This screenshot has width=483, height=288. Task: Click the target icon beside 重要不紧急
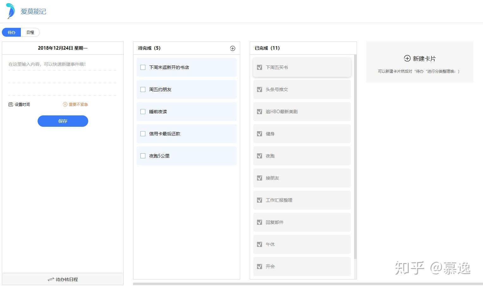tap(65, 104)
